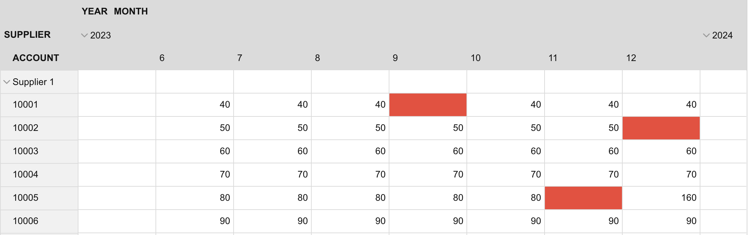Click the YEAR column field header

pyautogui.click(x=94, y=11)
